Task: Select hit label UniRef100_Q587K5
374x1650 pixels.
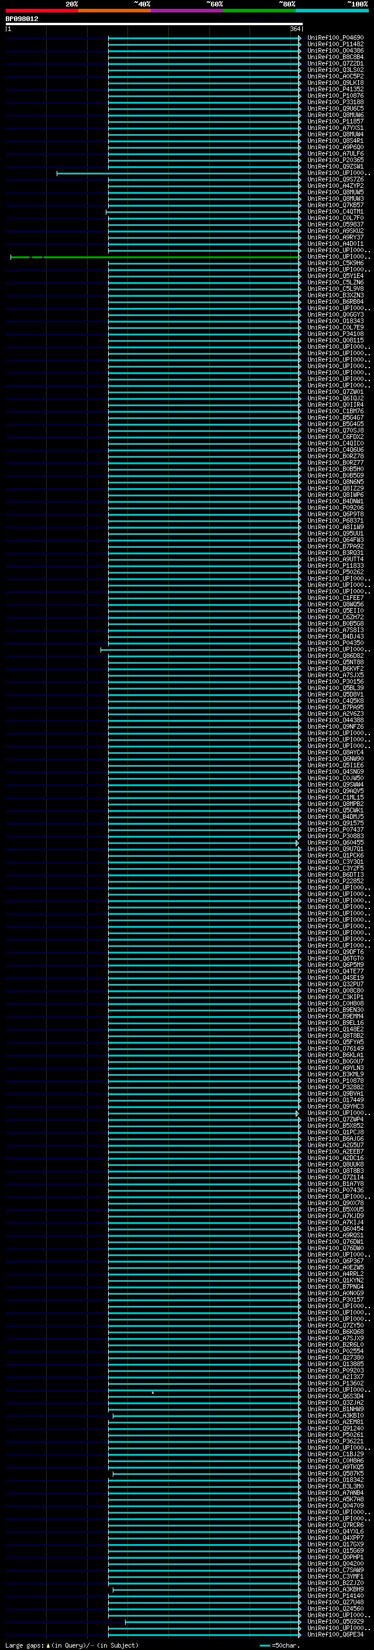Action: [335, 1473]
